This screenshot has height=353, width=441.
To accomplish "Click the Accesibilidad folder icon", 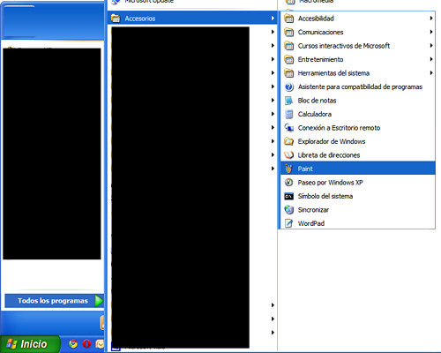I will tap(288, 19).
